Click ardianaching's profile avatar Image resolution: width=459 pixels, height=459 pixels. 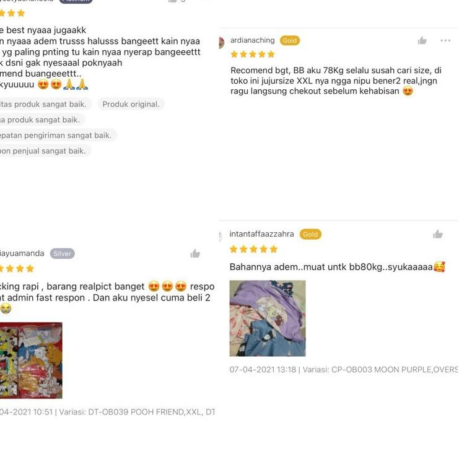tap(221, 43)
